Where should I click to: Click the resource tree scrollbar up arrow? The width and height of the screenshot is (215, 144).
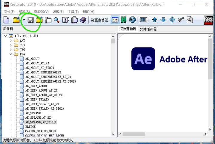pos(113,36)
